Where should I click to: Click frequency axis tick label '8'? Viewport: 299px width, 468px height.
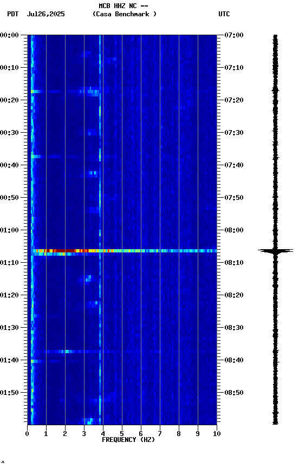pyautogui.click(x=179, y=434)
